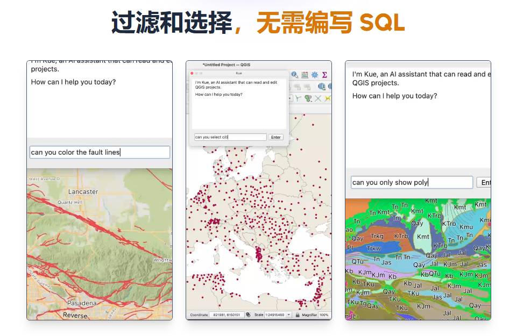Click the Chinese heading '过滤和选择'

point(172,23)
